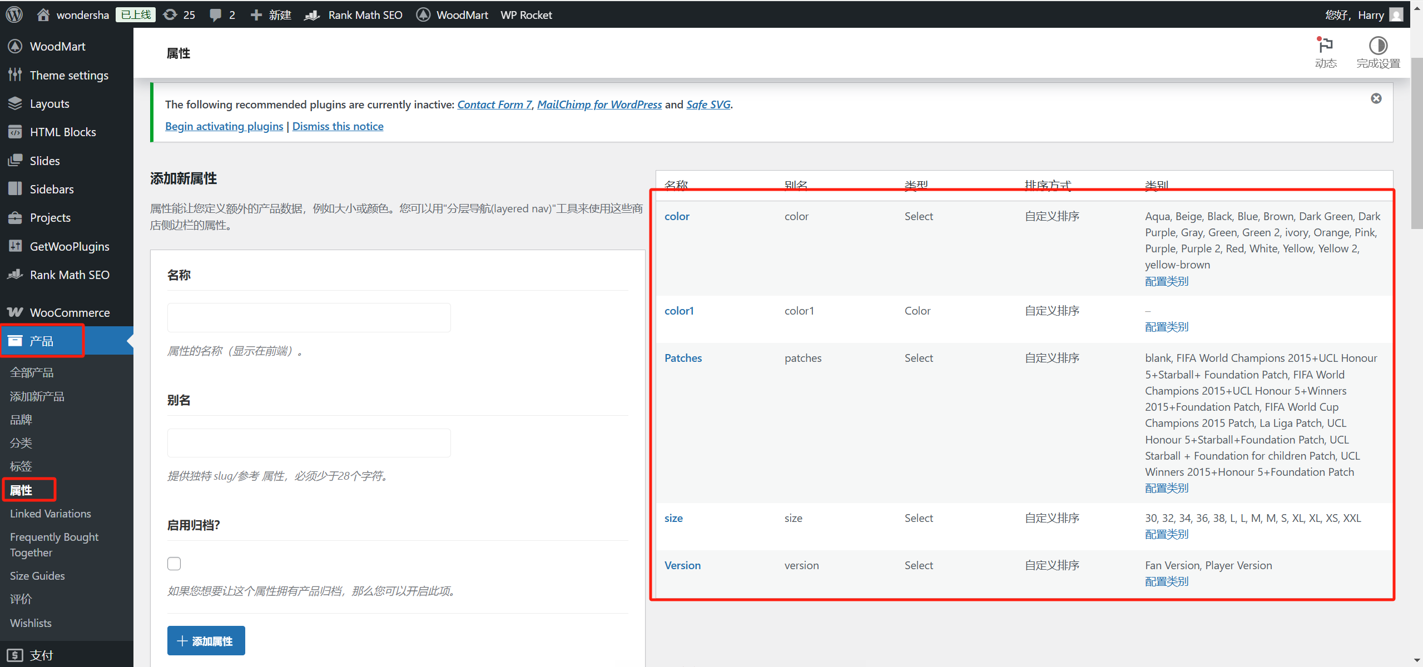
Task: Open the comments bubble icon
Action: click(x=216, y=14)
